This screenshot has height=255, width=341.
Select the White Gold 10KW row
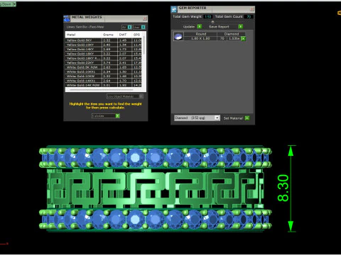[103, 76]
